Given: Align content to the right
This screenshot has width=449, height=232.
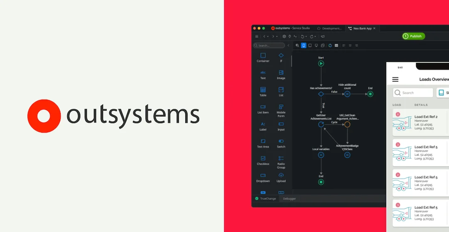Looking at the screenshot, I should tap(357, 45).
